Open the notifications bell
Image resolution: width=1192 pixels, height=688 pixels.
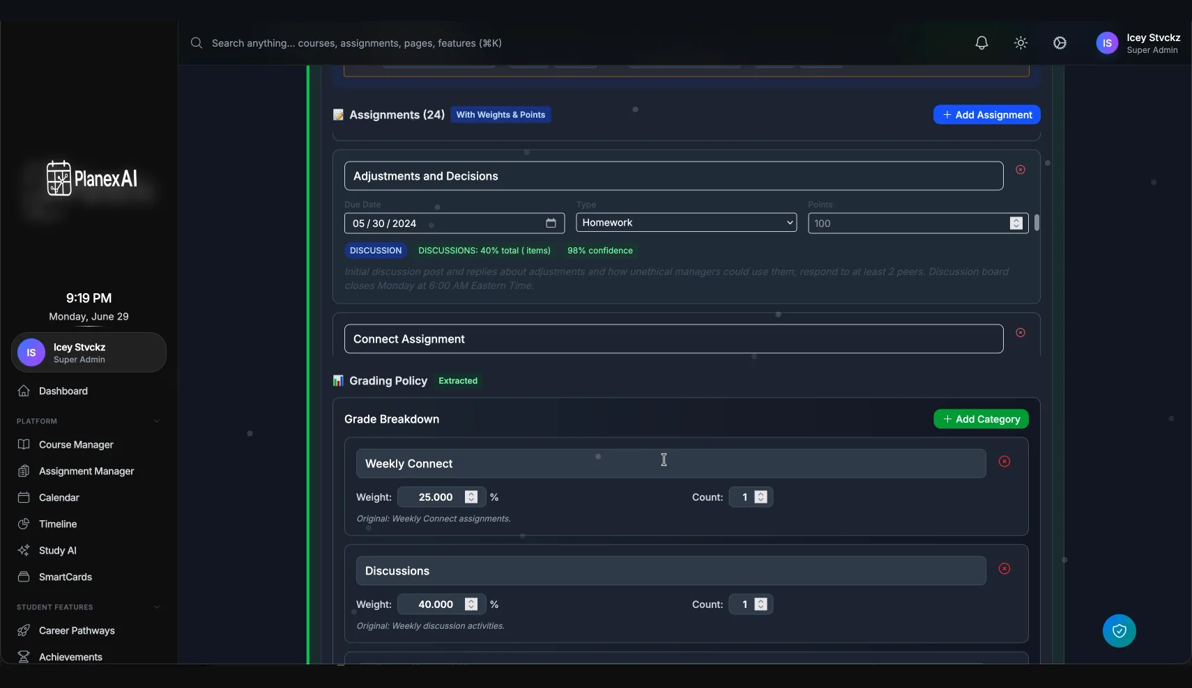(981, 43)
